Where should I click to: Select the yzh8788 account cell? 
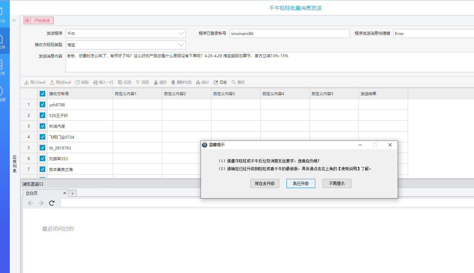[x=80, y=105]
